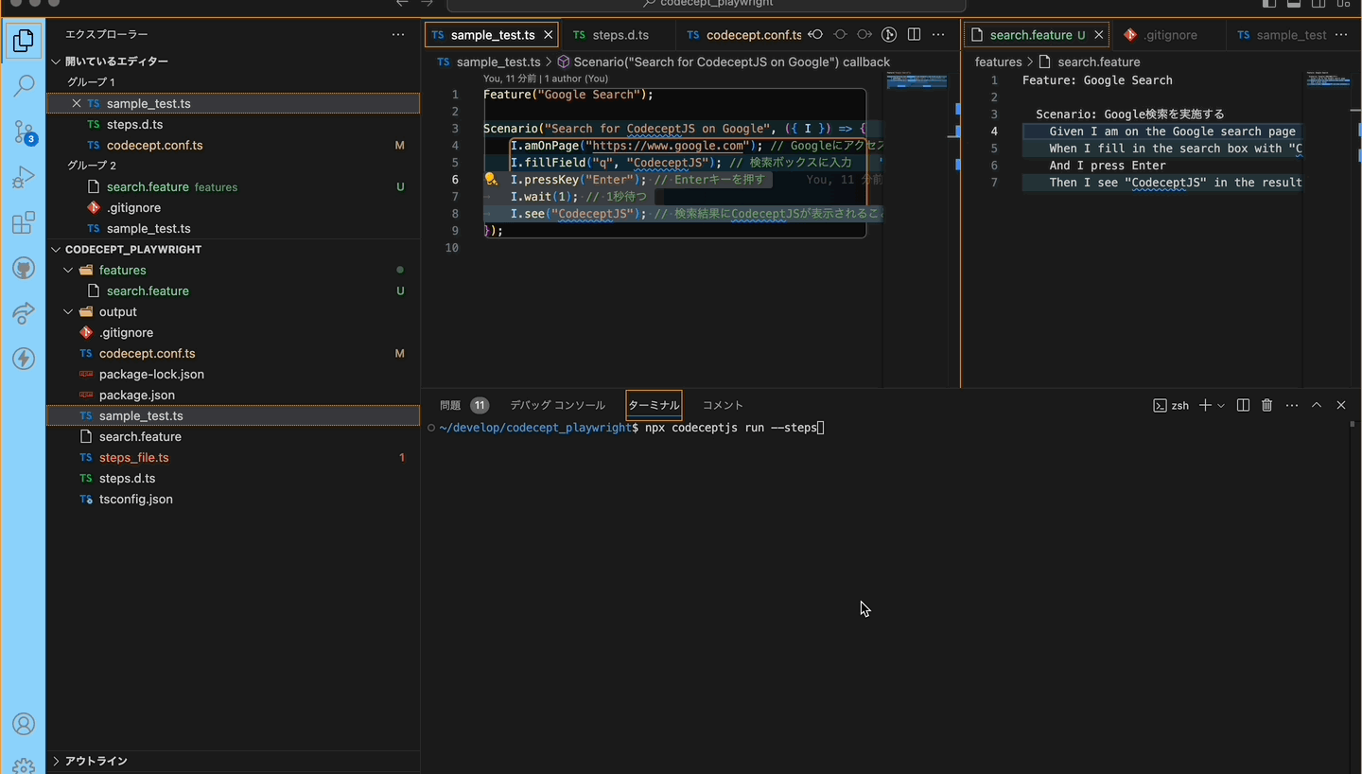Split the editor using the split icon
The image size is (1362, 774).
click(x=914, y=34)
